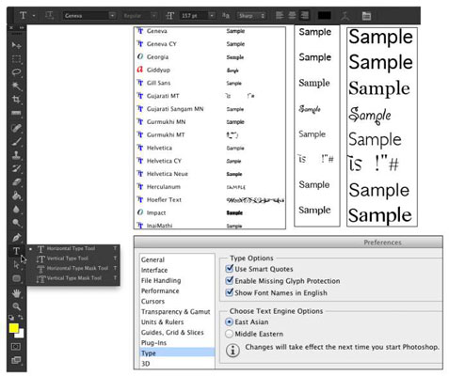Align text right
Screen dimensions: 449x376
[305, 15]
